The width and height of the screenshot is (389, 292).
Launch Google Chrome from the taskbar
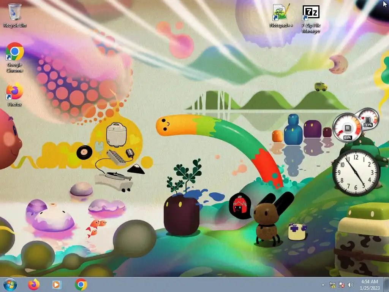(81, 284)
